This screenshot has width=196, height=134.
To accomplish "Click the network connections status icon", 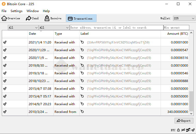I will [188, 130].
